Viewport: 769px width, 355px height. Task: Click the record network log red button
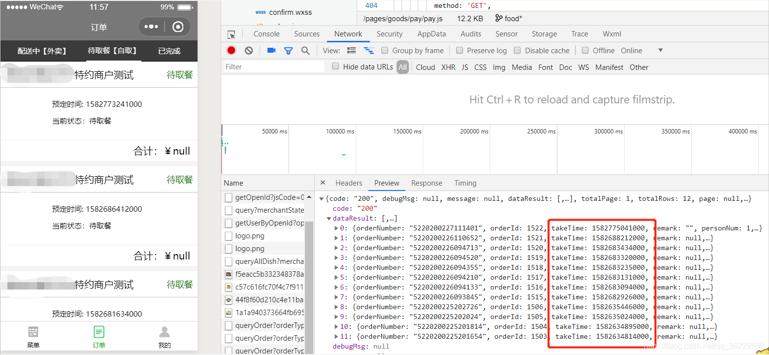click(231, 50)
